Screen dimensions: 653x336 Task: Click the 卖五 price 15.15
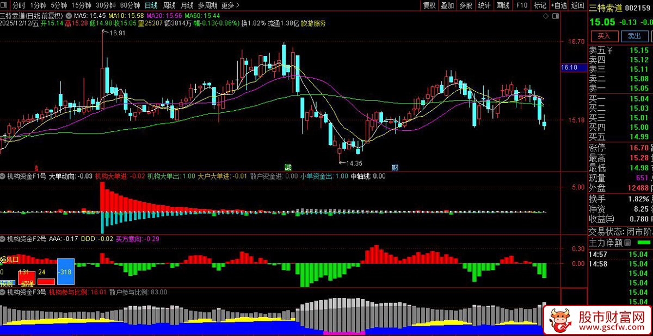[x=639, y=51]
